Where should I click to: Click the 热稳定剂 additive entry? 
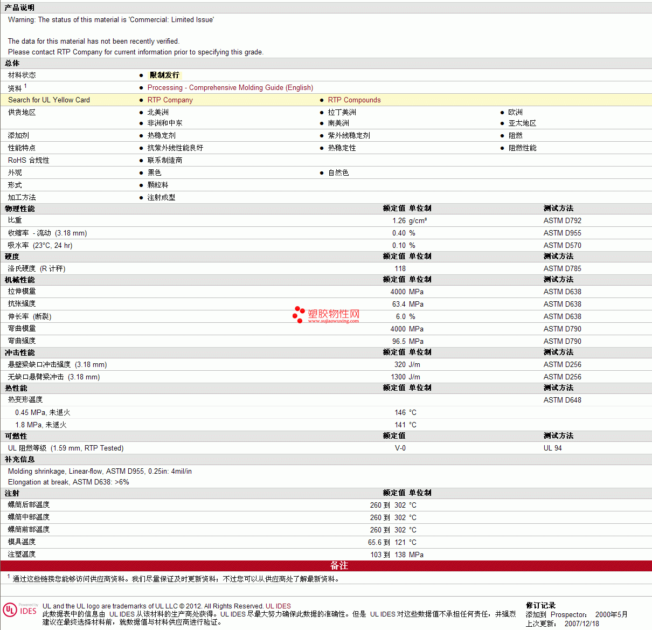coord(162,135)
